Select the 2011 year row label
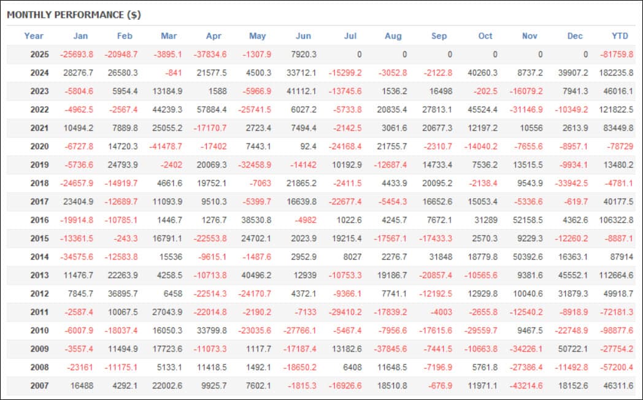 pos(39,312)
